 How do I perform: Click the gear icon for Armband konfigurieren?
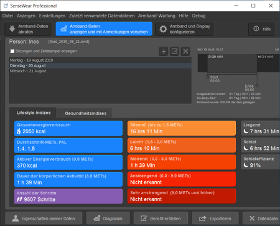[163, 29]
